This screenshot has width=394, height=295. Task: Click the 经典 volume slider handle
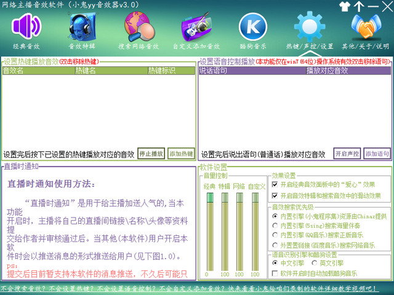tap(210, 198)
